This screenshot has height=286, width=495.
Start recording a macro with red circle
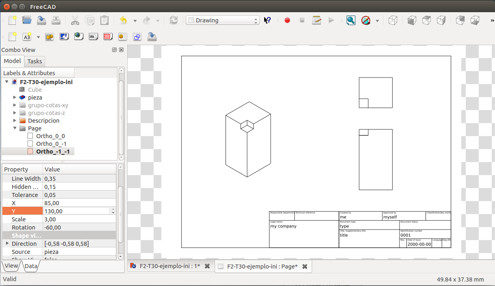287,20
